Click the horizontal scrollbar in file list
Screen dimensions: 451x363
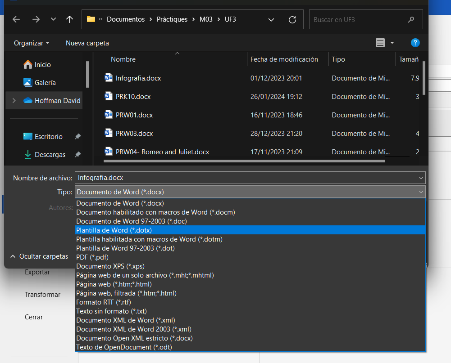click(244, 161)
